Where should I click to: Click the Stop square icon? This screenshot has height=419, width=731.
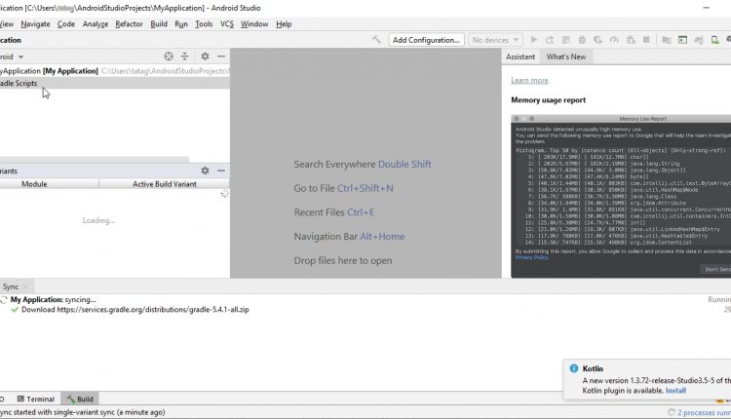tap(646, 40)
